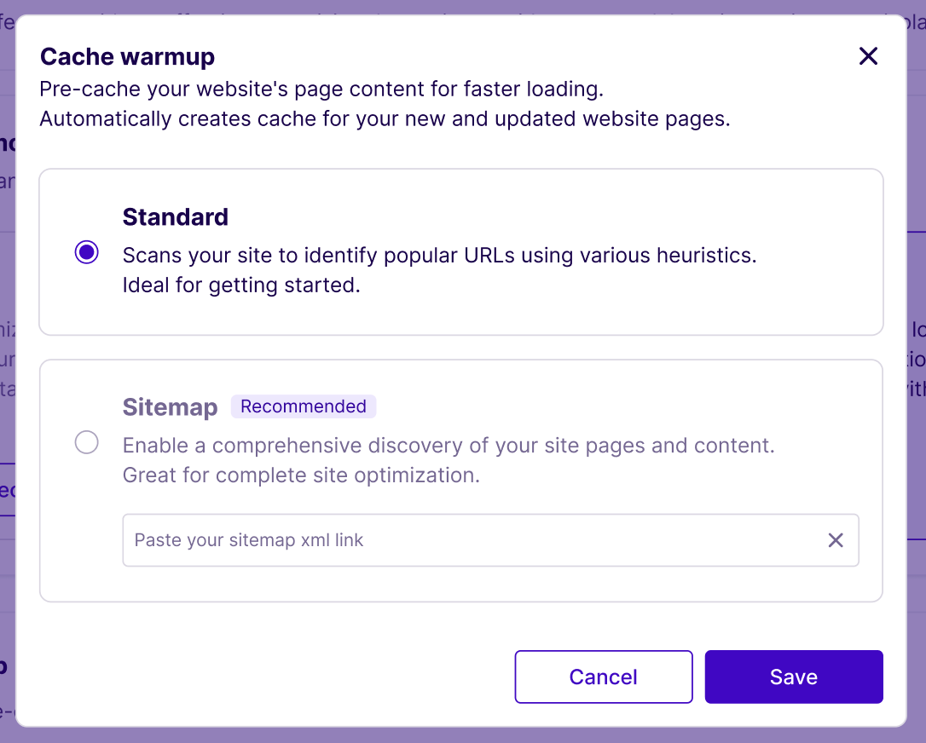
Task: Close the Cache warmup dialog with the X
Action: tap(868, 55)
